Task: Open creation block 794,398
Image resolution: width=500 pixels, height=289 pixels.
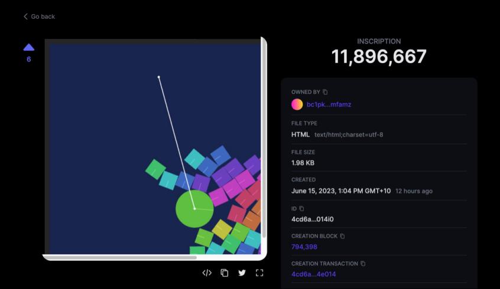Action: coord(304,247)
